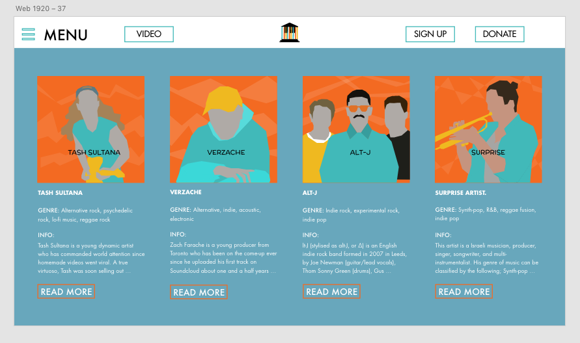Select the MENU label in header
Viewport: 580px width, 343px height.
click(x=66, y=35)
